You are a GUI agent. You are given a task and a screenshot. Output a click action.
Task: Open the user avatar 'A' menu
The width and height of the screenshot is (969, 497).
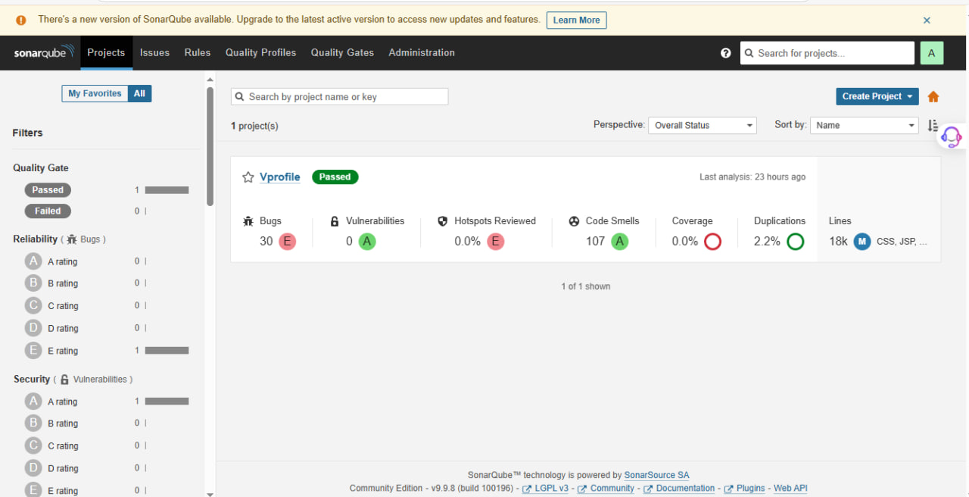932,53
